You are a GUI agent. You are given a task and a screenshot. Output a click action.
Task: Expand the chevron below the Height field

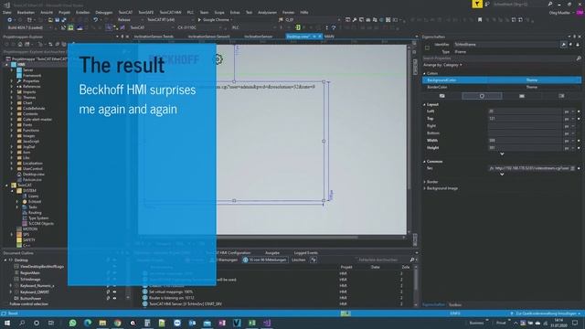point(502,154)
